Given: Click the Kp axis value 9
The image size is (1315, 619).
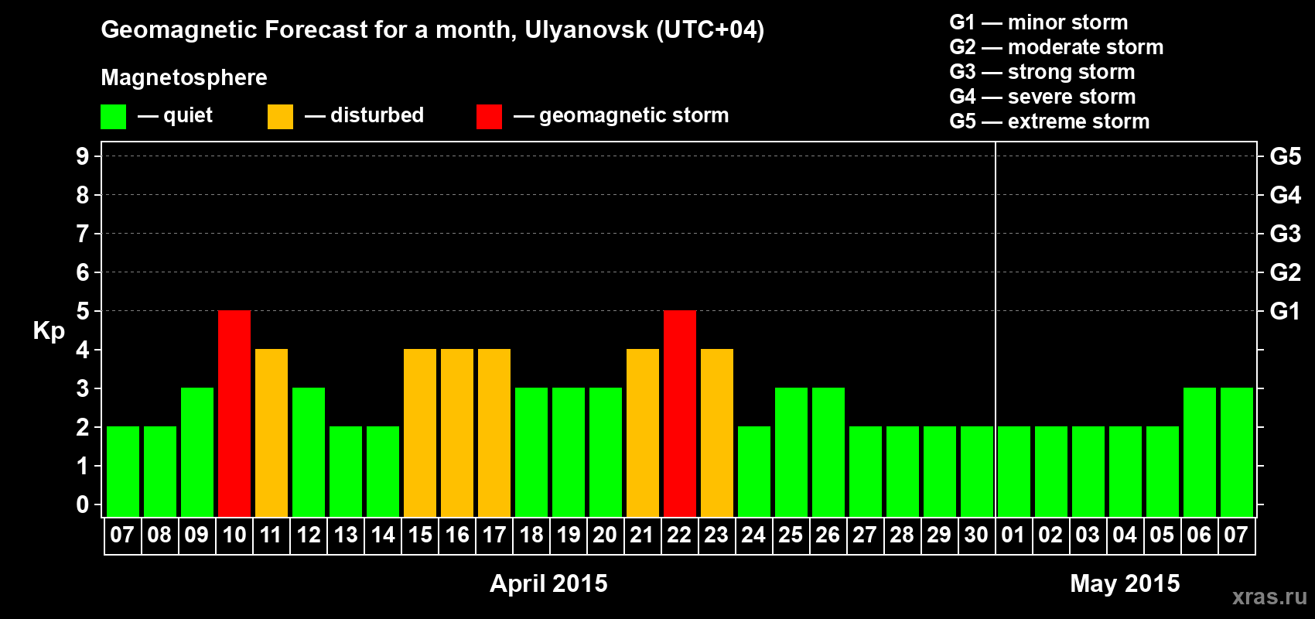Looking at the screenshot, I should pyautogui.click(x=83, y=156).
